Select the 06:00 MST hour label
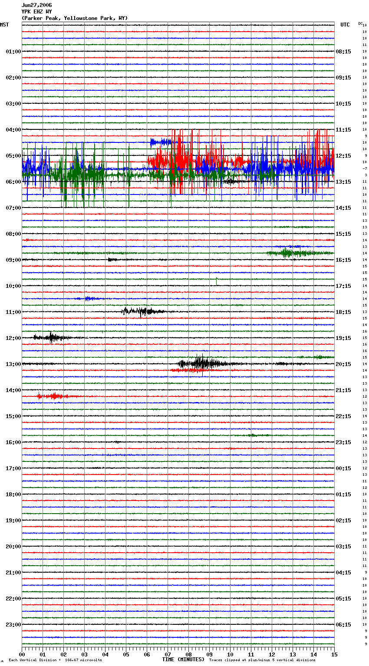Viewport: 369px width, 666px height. pyautogui.click(x=13, y=182)
